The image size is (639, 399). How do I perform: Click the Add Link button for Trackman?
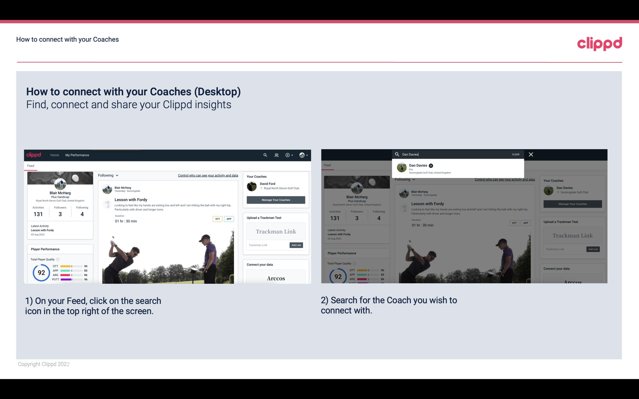(x=296, y=245)
